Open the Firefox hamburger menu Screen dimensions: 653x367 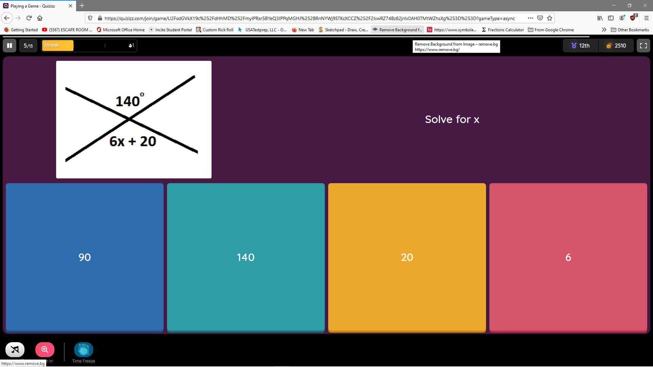tap(647, 18)
